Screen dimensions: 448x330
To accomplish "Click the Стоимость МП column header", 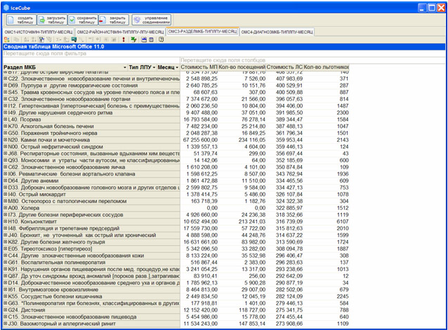I will 199,67.
